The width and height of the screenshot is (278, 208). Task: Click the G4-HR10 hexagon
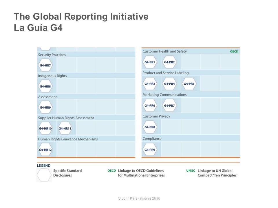[45, 128]
